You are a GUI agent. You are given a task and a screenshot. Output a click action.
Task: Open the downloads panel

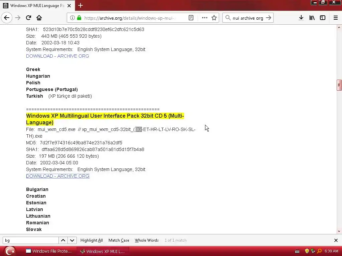click(301, 18)
